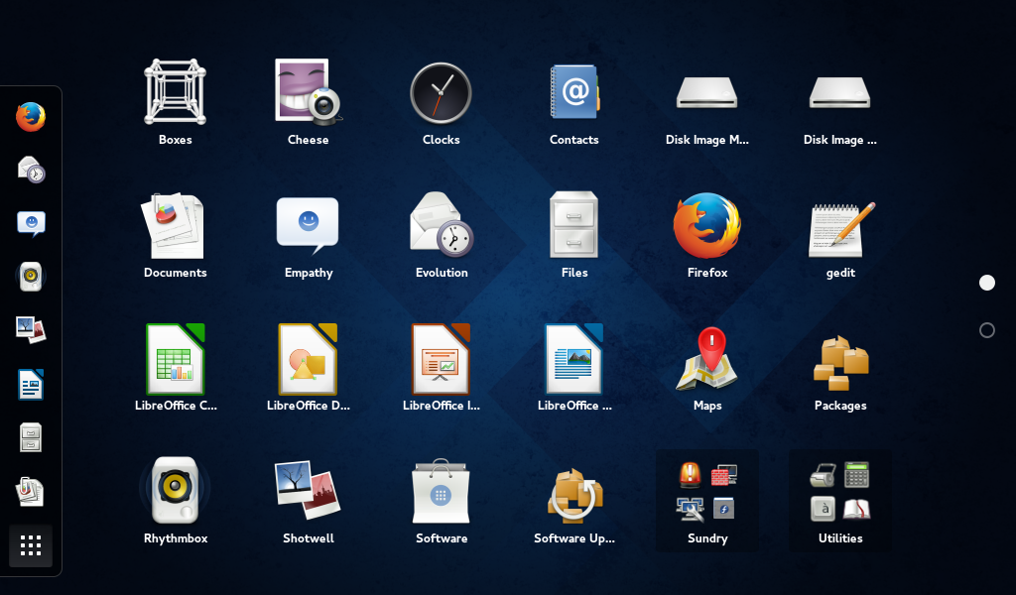Viewport: 1016px width, 595px height.
Task: Open Disk Image Mounter
Action: [x=706, y=92]
